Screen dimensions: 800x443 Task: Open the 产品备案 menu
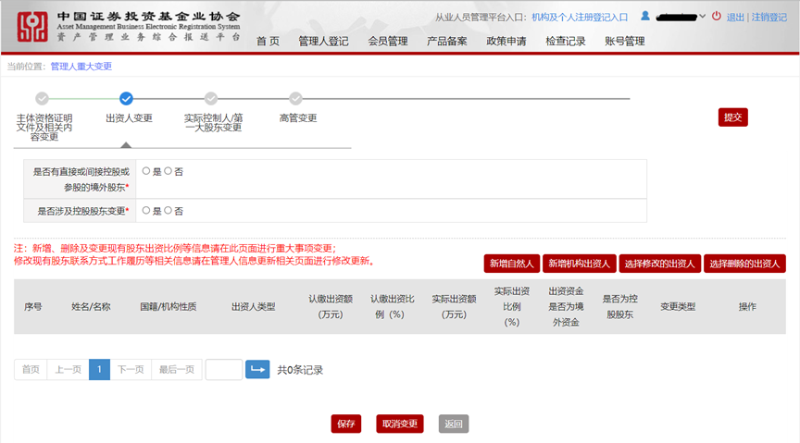coord(447,42)
